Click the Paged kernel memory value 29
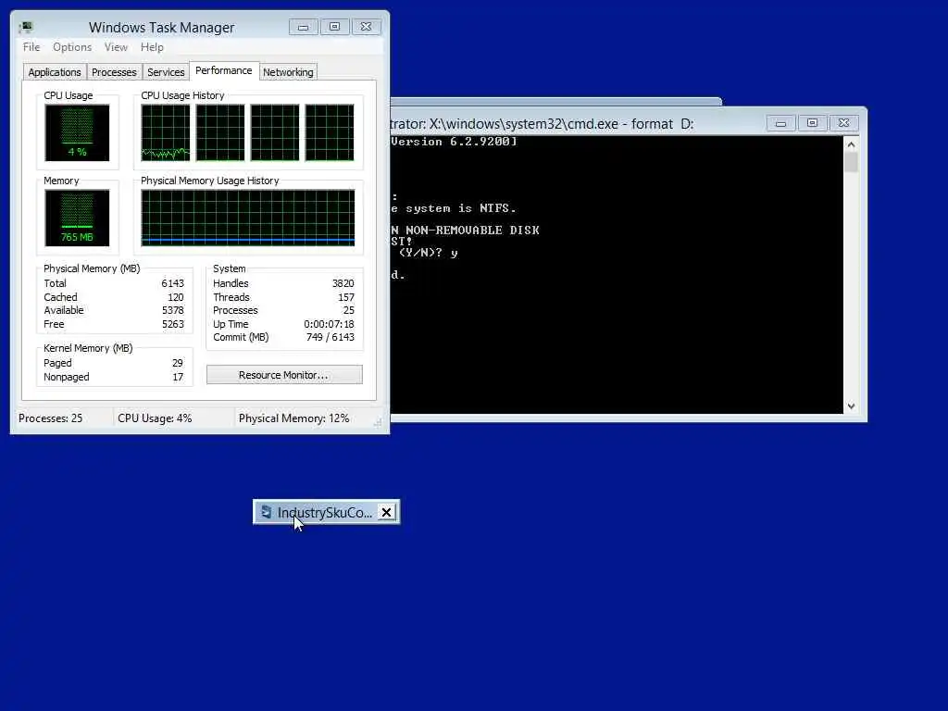 (177, 363)
